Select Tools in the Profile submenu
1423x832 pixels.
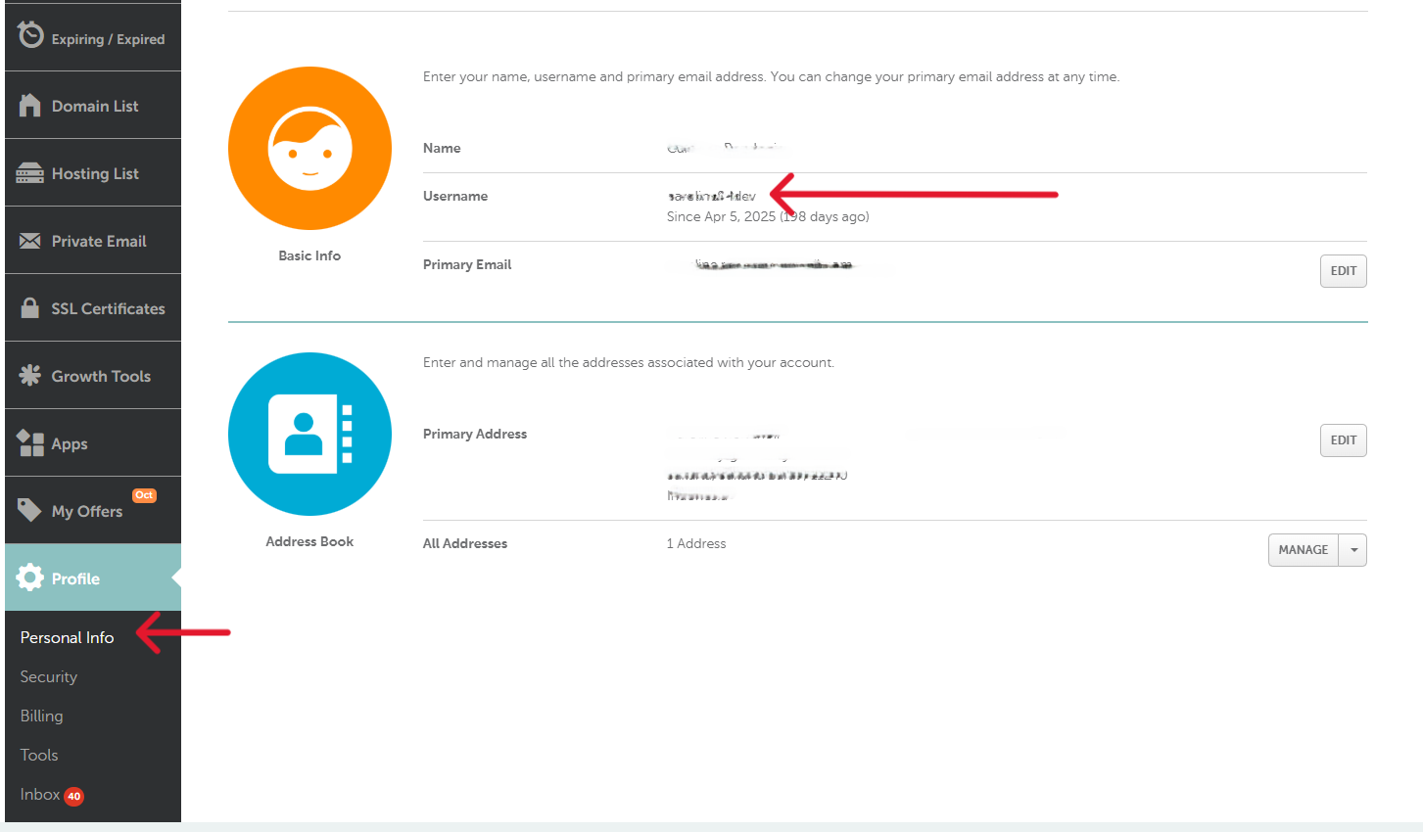(38, 755)
